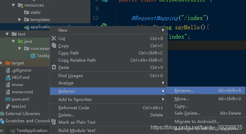The height and width of the screenshot is (134, 246).
Task: Click the fold marker beside sayHello line
Action: click(116, 25)
